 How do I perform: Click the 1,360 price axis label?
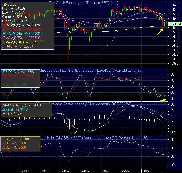174,63
